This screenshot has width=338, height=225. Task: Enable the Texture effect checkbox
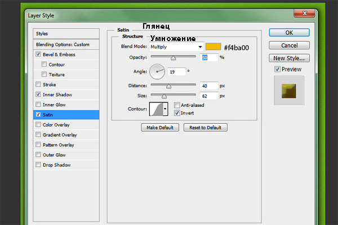click(44, 74)
